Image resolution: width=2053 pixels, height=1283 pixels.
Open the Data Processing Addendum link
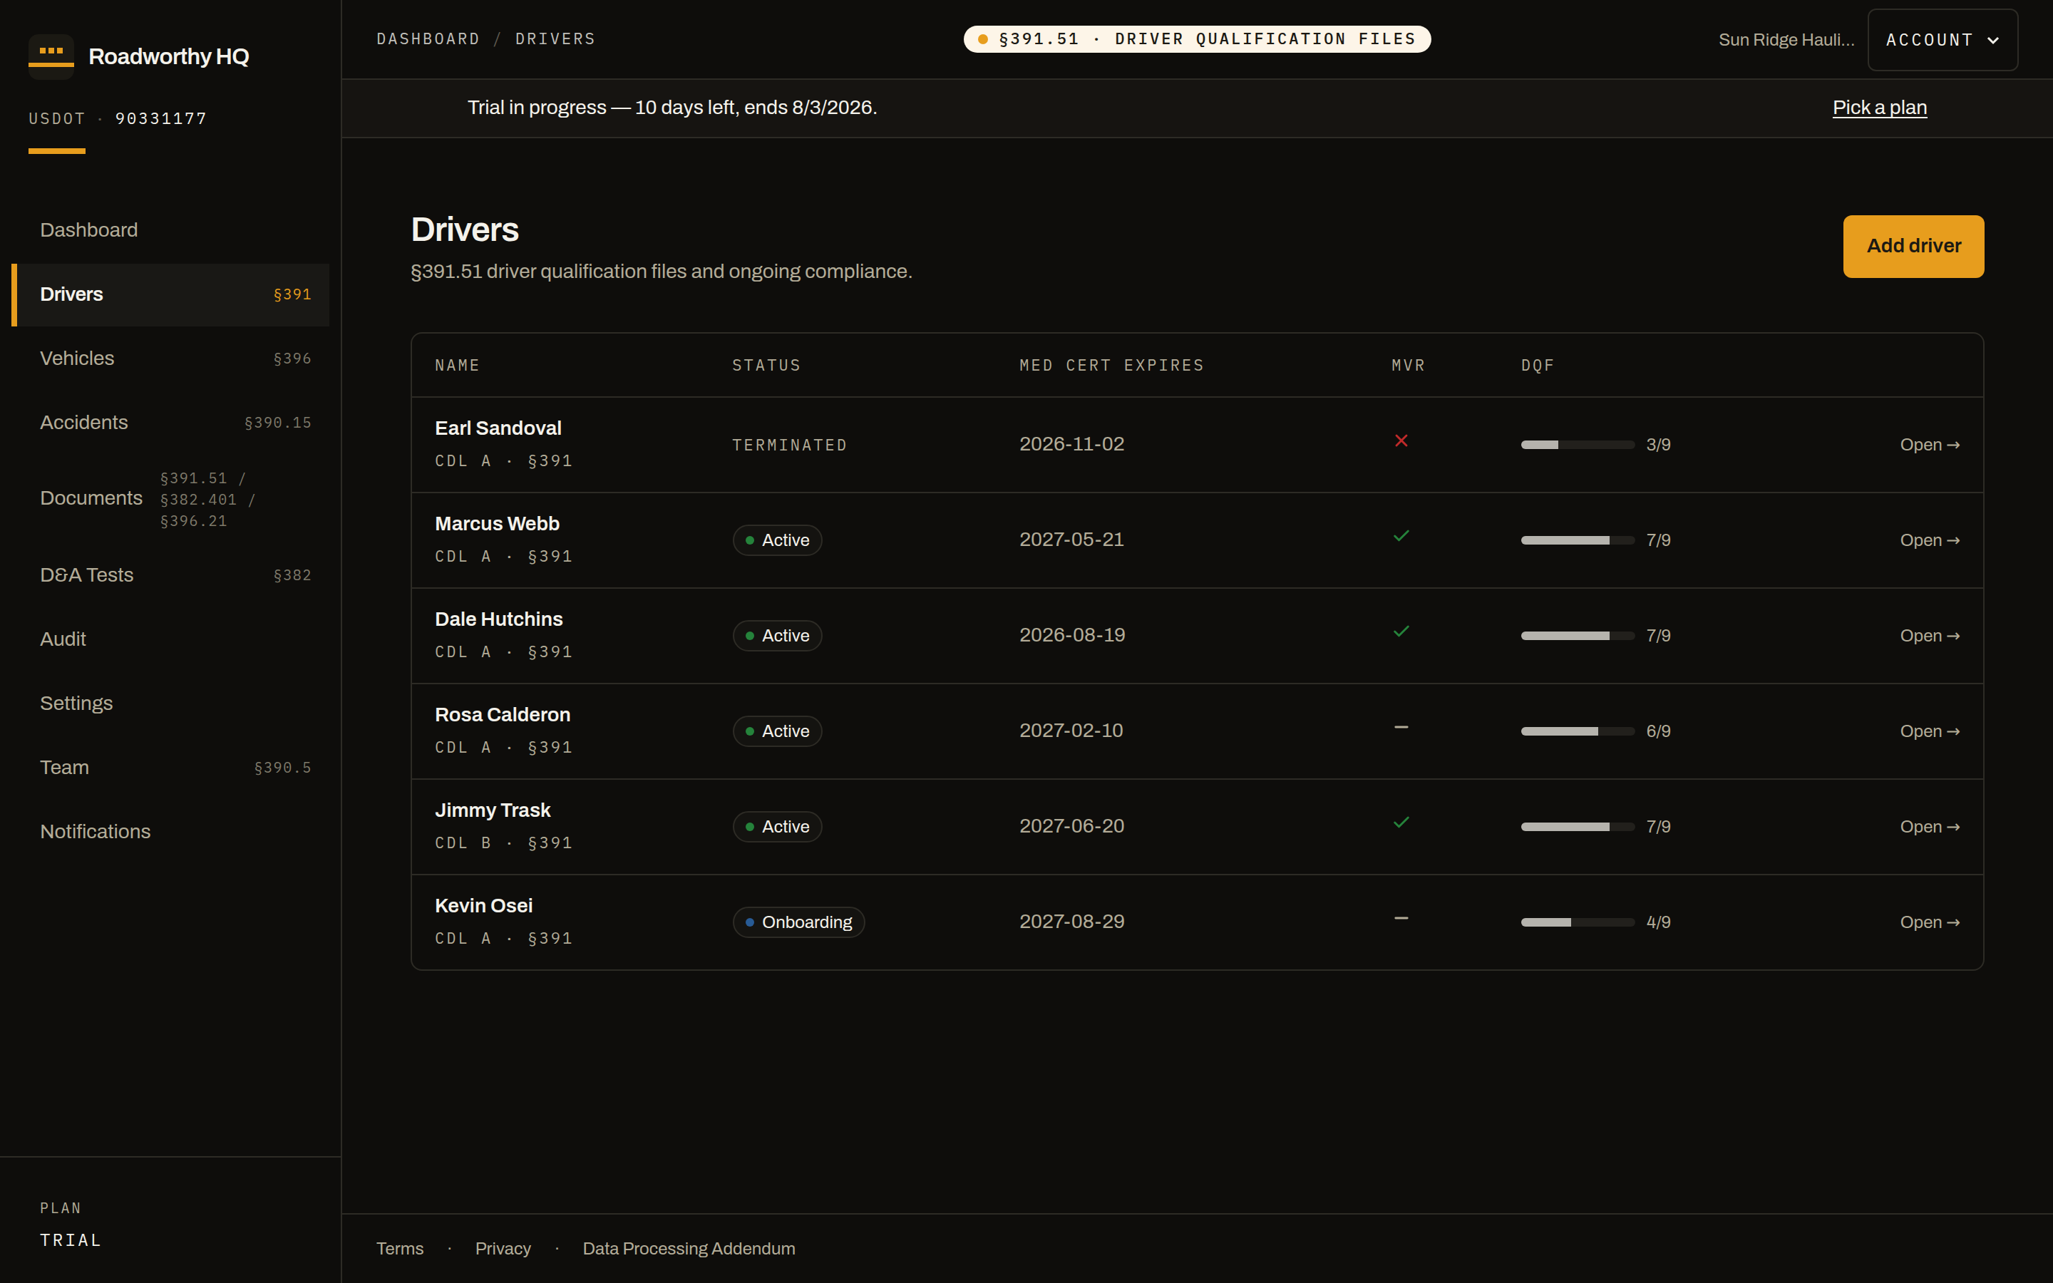(689, 1248)
